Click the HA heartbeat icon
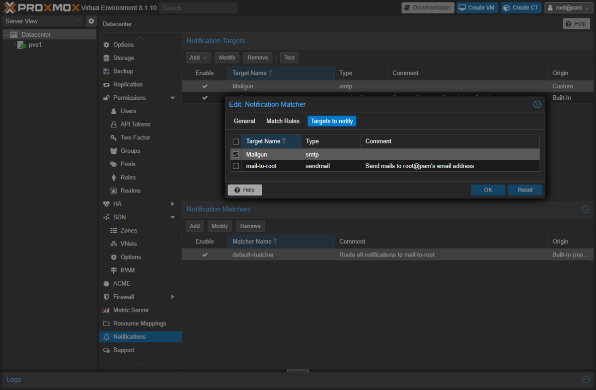 coord(106,204)
